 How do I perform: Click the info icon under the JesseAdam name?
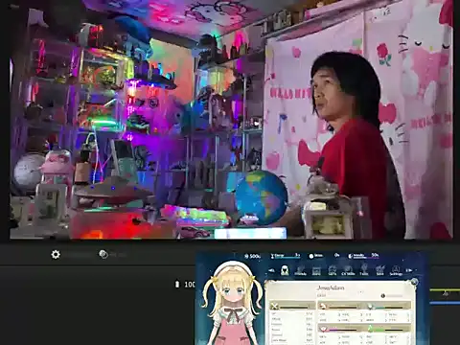pos(383,296)
